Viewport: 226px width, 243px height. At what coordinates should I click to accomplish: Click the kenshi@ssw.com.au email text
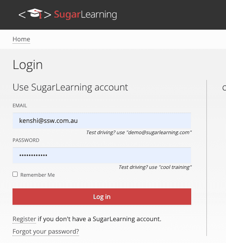coord(48,121)
